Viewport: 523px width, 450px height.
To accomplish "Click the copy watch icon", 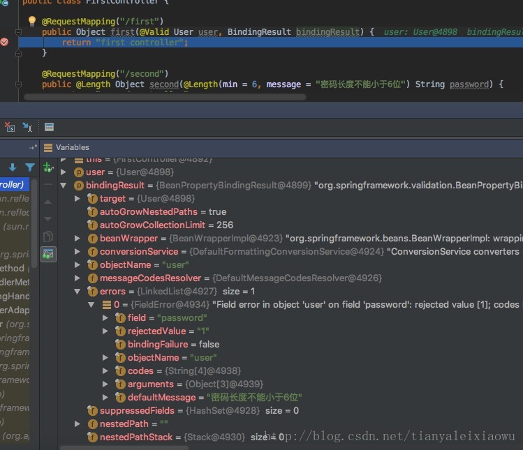I will tap(48, 237).
